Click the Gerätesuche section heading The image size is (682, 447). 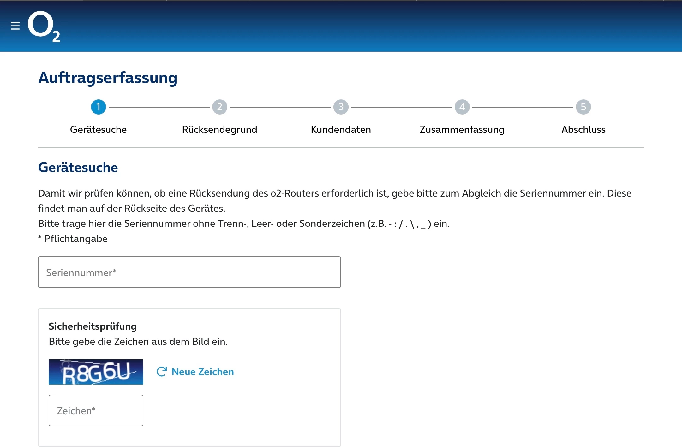[78, 167]
